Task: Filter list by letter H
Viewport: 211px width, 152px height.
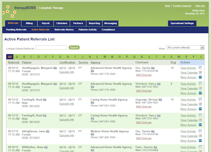Action: point(68,57)
